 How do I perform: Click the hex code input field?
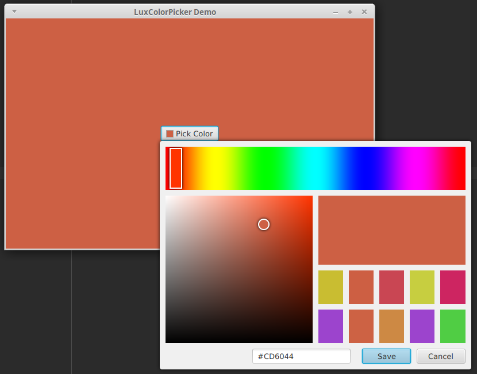coord(301,356)
